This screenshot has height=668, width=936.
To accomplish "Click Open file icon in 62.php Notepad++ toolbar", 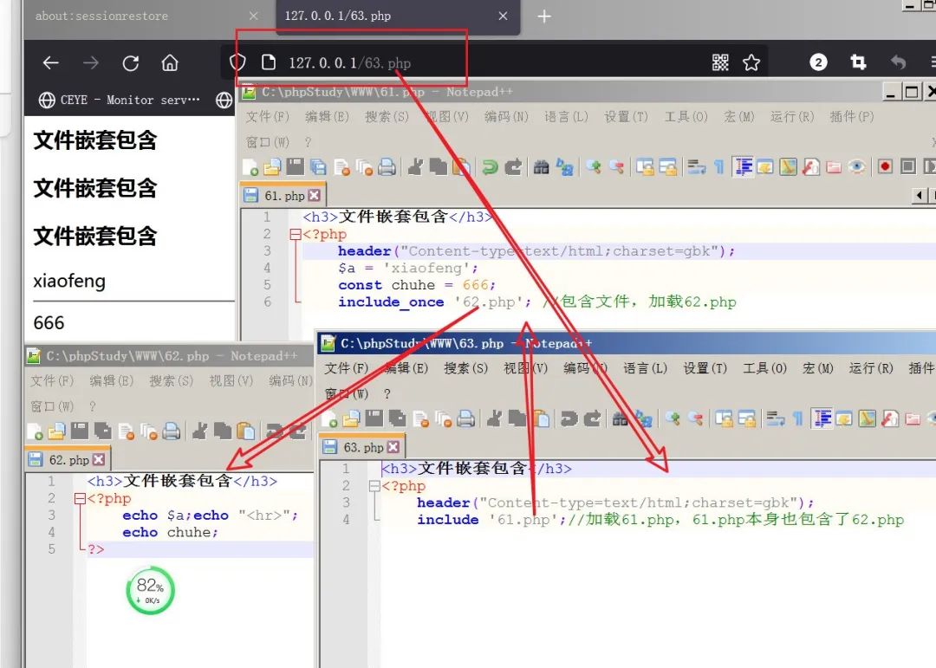I will click(56, 431).
